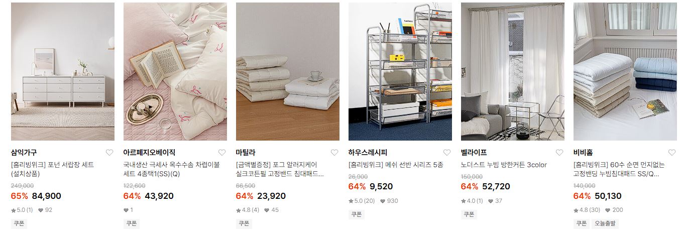Click heart icon beside 비비홈
680x234 pixels.
pos(672,153)
